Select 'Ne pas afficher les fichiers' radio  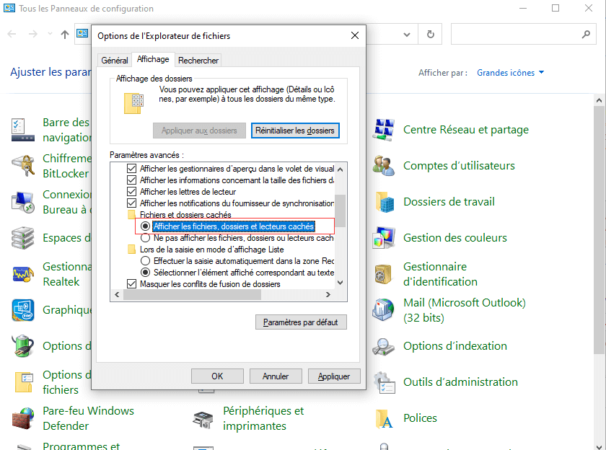point(146,237)
